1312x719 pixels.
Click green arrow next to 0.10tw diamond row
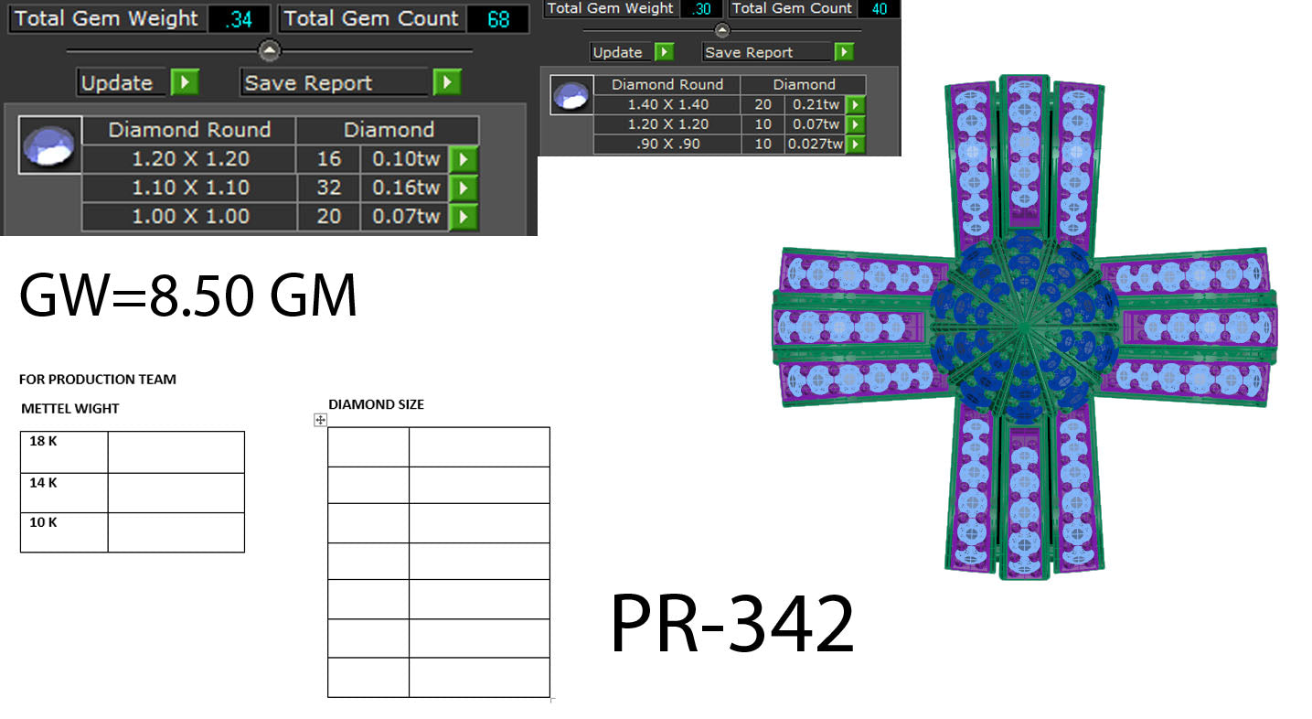click(x=463, y=158)
